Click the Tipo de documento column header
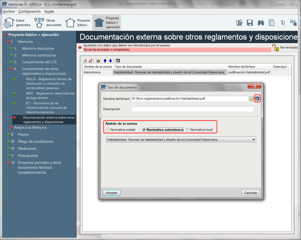This screenshot has width=301, height=240. coord(170,67)
